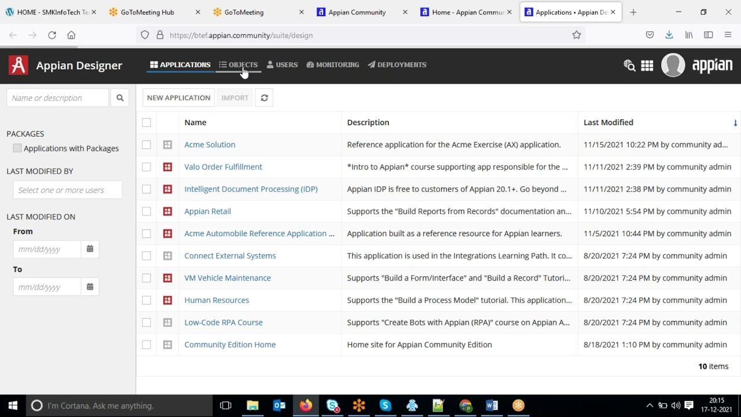Click the New Application button

tap(178, 98)
